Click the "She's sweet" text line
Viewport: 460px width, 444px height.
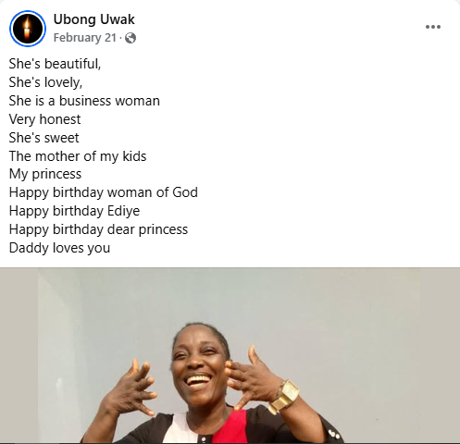tap(44, 138)
